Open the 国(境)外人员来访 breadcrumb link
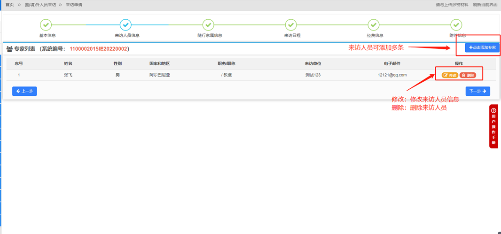 40,5
